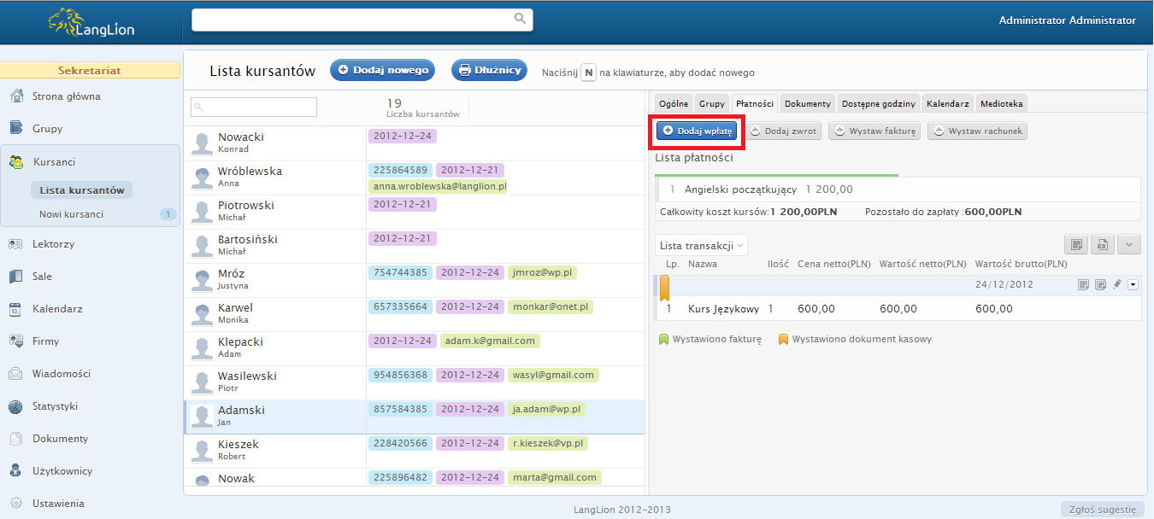Click the orange bookmark on the 24/12/2012 transaction
The image size is (1154, 519).
664,287
